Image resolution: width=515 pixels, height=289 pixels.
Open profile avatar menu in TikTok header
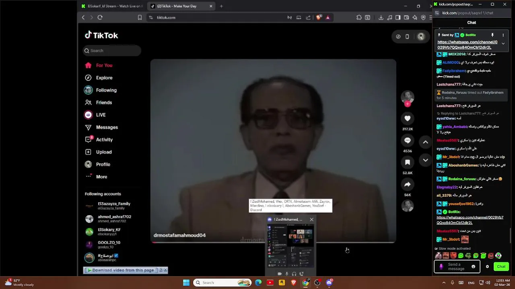click(x=421, y=37)
